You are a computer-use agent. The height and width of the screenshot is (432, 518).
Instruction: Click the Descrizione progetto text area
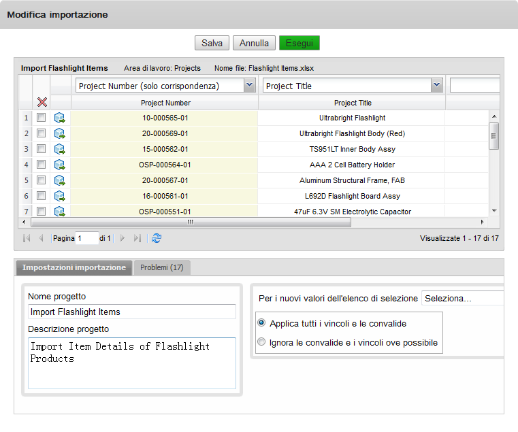click(x=132, y=363)
